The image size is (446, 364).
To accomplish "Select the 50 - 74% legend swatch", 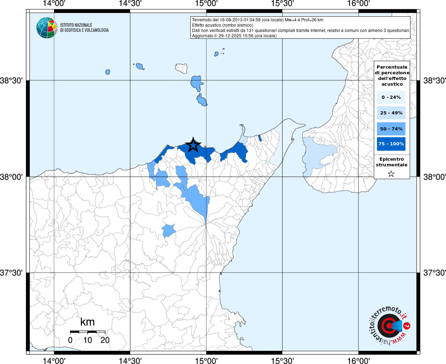I will click(391, 129).
